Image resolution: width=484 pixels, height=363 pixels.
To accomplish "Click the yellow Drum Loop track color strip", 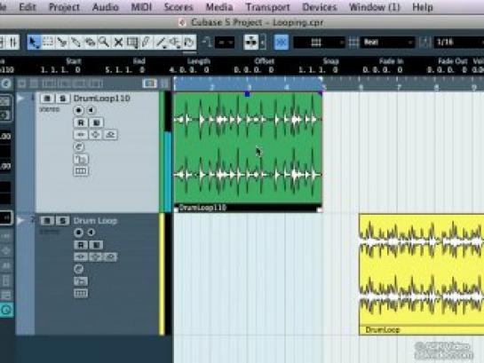I will pyautogui.click(x=162, y=274).
